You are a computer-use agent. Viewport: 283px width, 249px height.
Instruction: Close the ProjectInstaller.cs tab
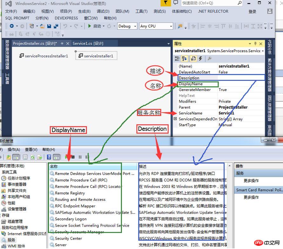pyautogui.click(x=68, y=43)
